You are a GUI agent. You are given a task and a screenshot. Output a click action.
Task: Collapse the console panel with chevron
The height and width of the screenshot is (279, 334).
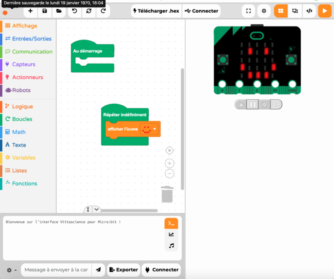[97, 209]
